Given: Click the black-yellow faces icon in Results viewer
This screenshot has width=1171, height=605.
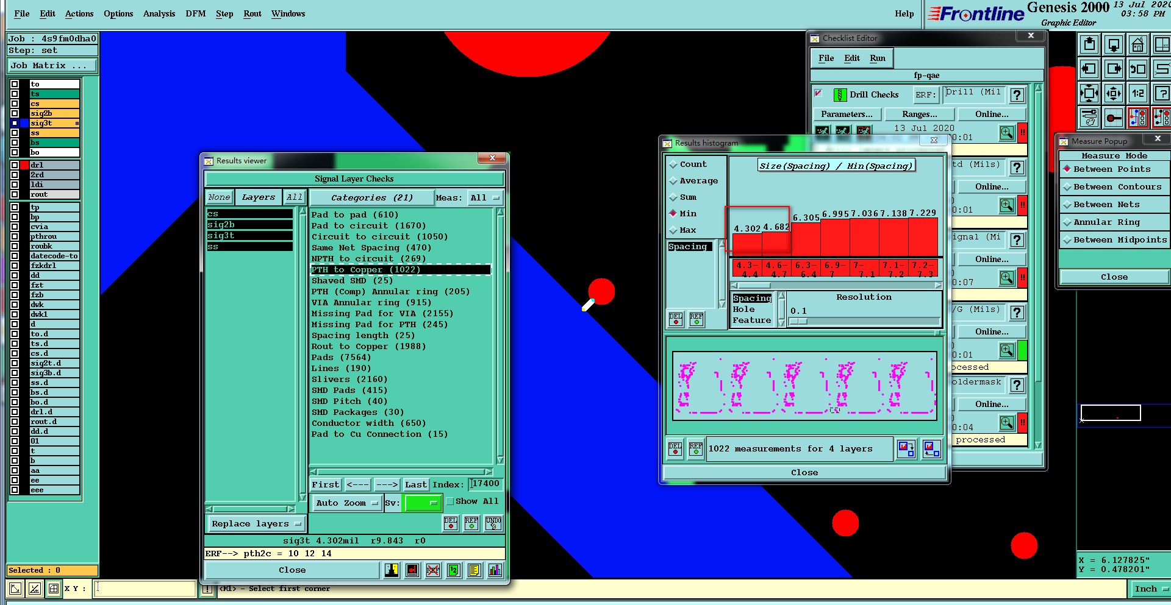Looking at the screenshot, I should tap(392, 570).
